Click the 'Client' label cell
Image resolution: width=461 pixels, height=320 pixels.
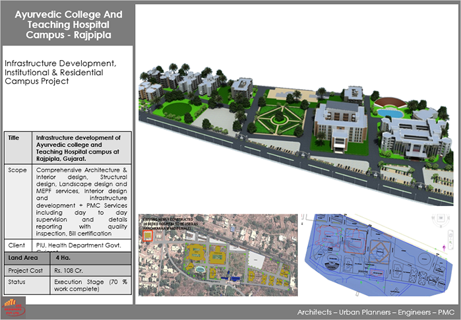click(x=18, y=245)
